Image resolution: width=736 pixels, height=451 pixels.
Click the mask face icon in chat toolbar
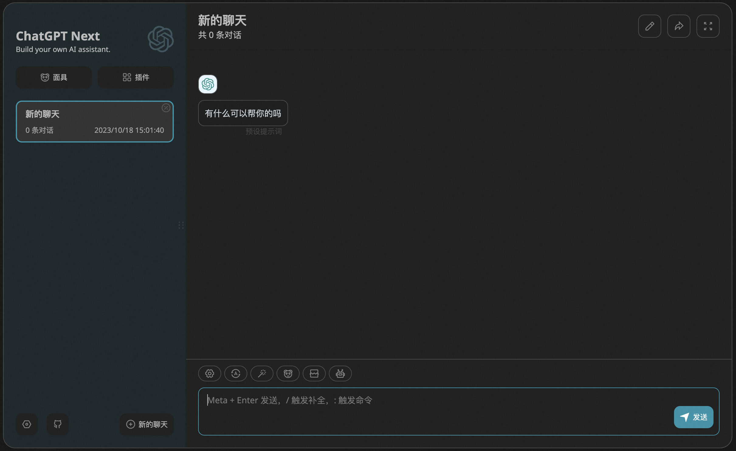click(x=288, y=374)
